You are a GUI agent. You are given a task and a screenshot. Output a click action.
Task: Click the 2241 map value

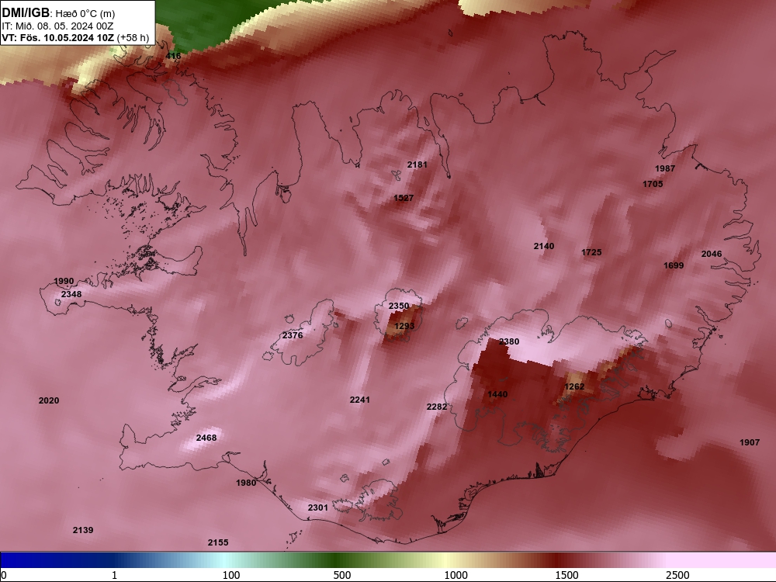coord(360,400)
